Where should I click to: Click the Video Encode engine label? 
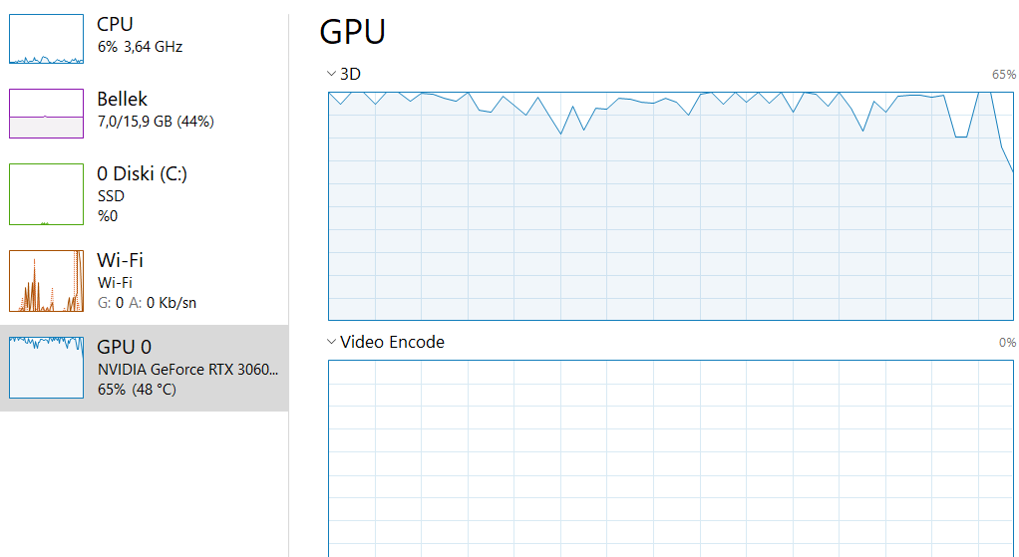coord(392,342)
